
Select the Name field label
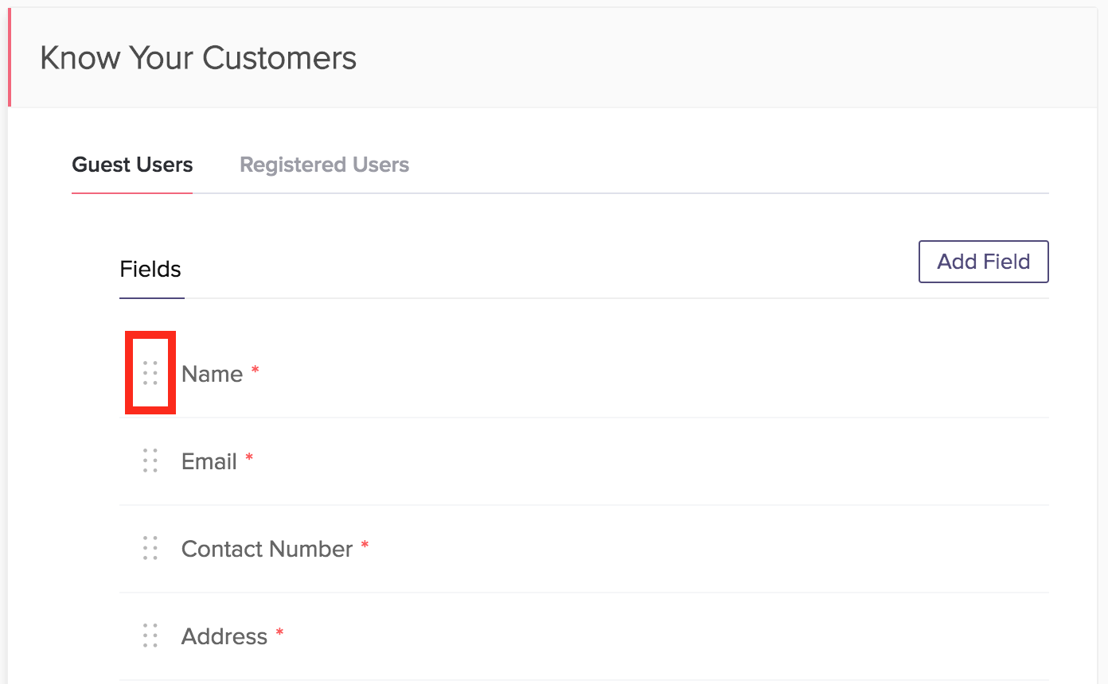tap(212, 374)
